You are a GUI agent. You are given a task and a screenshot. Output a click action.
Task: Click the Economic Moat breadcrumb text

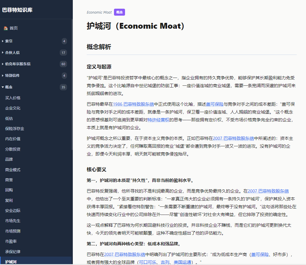99,12
